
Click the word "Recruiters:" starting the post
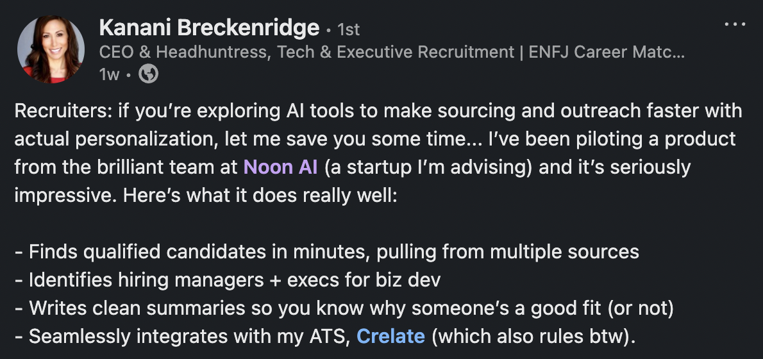pos(55,111)
